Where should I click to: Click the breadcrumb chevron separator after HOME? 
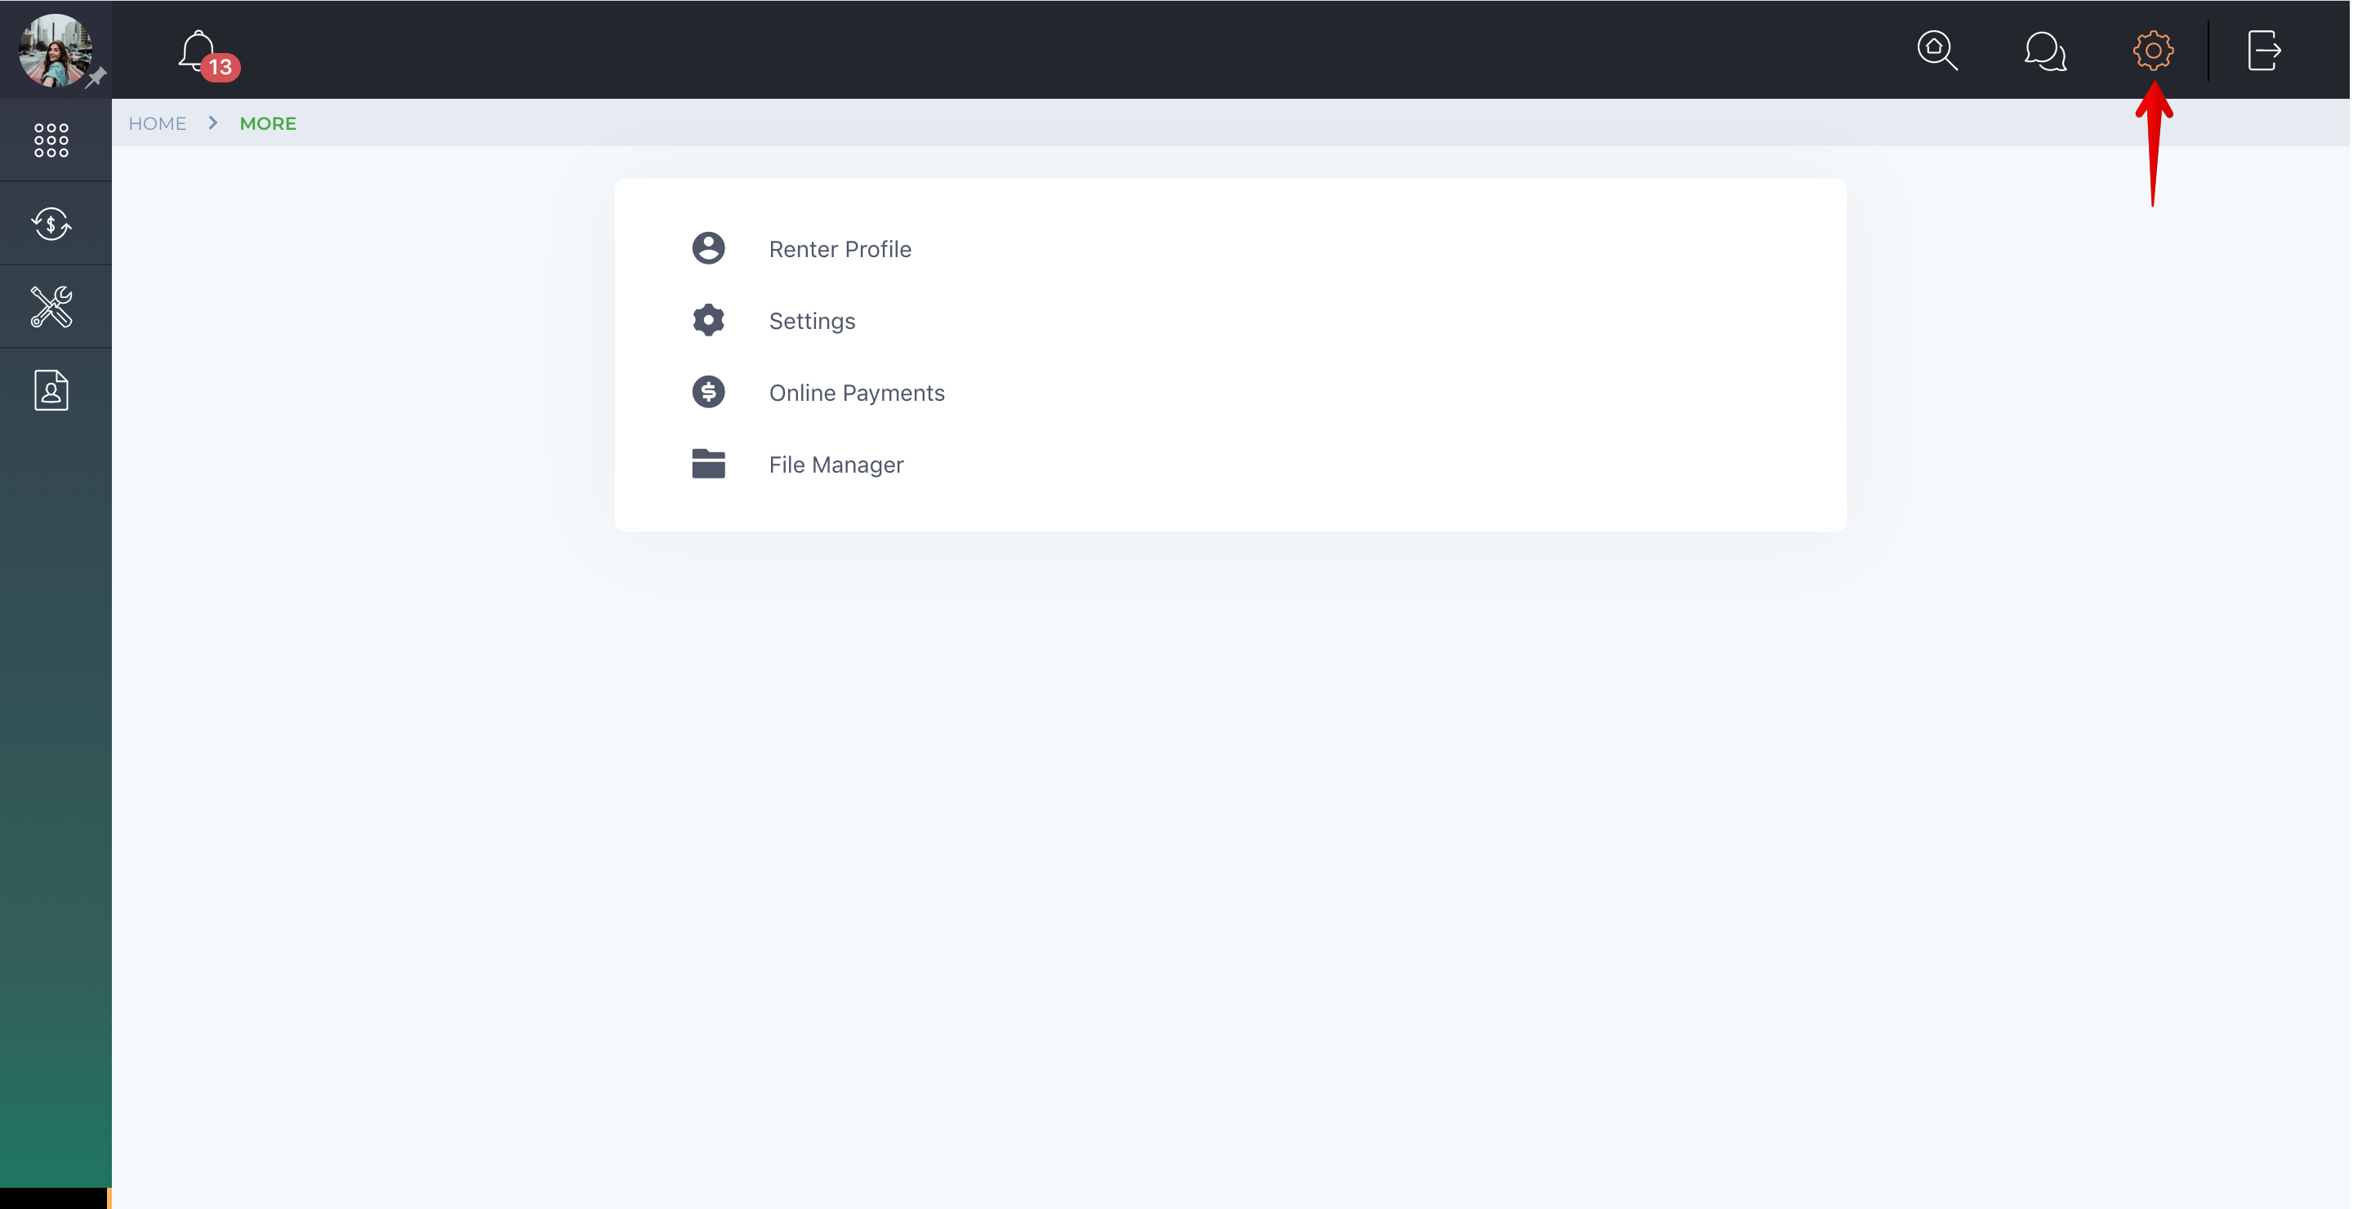click(x=213, y=122)
